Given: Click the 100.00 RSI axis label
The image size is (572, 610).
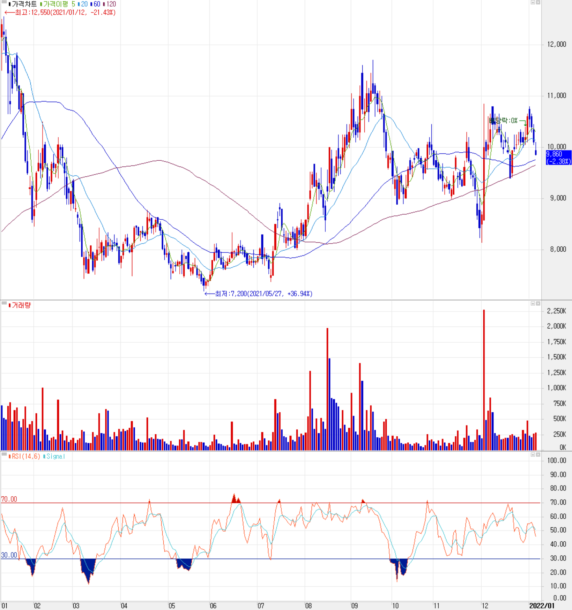Looking at the screenshot, I should click(557, 460).
